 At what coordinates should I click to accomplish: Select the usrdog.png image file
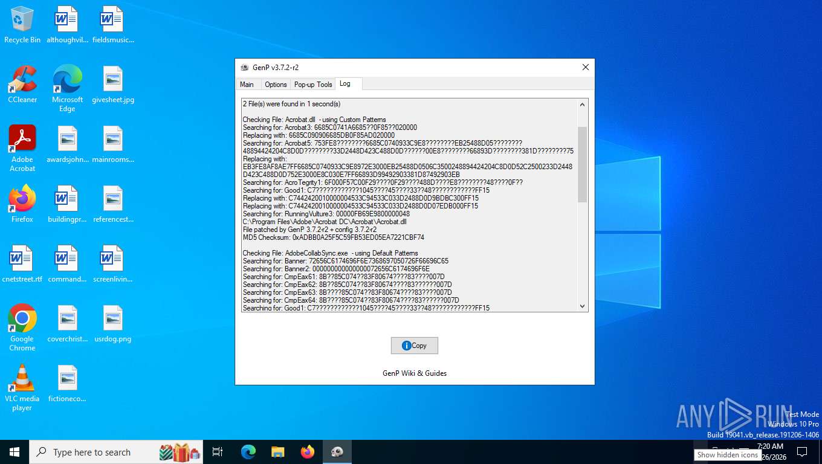click(x=113, y=324)
